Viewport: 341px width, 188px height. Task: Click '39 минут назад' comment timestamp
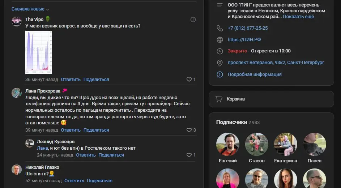pyautogui.click(x=42, y=130)
